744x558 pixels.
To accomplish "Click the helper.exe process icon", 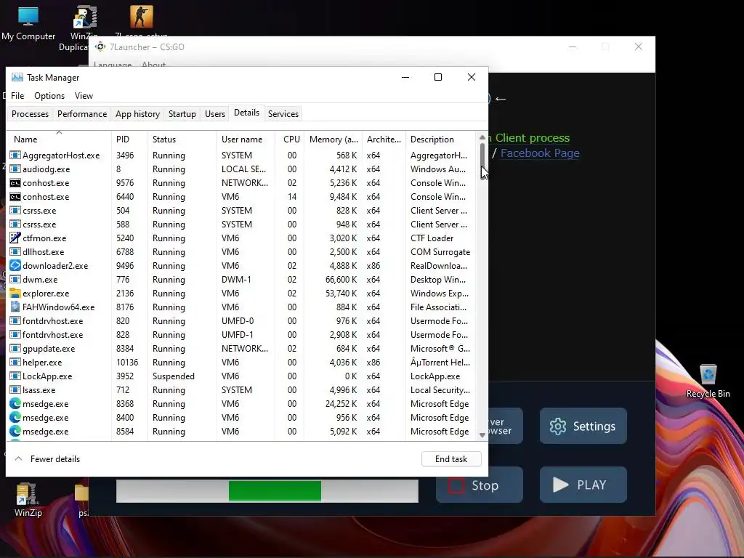I will click(x=15, y=362).
